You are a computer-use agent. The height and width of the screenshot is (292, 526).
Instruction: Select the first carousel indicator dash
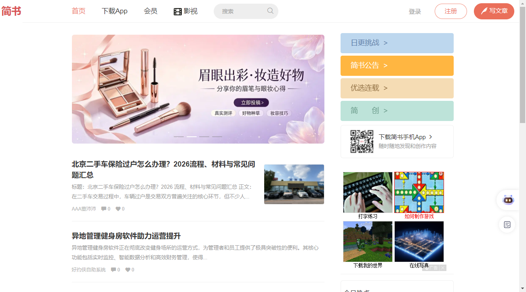(179, 137)
